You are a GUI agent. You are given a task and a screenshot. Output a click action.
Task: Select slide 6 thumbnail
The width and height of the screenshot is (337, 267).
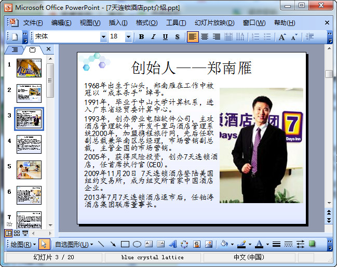click(x=29, y=195)
